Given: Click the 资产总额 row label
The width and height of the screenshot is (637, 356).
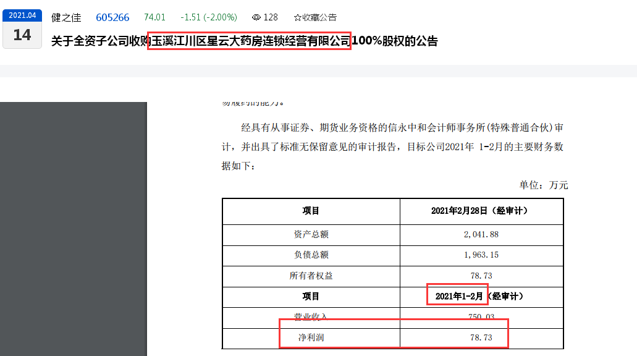Looking at the screenshot, I should coord(311,234).
